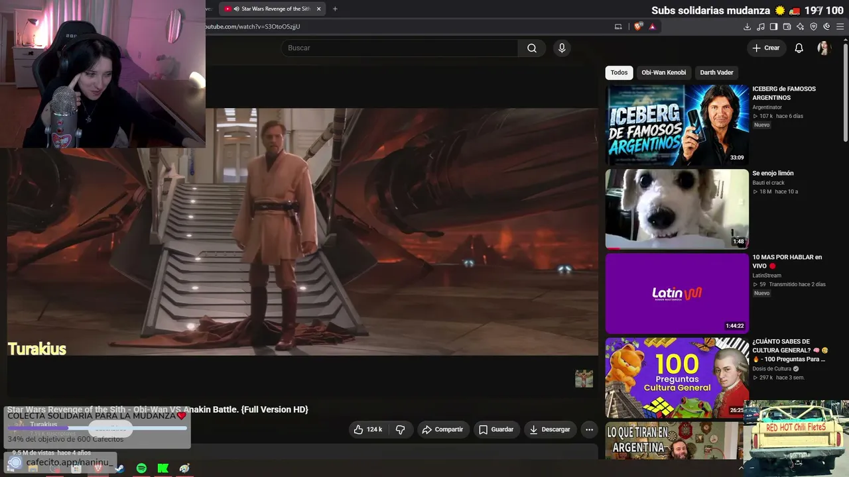
Task: Open a new browser tab
Action: (335, 9)
